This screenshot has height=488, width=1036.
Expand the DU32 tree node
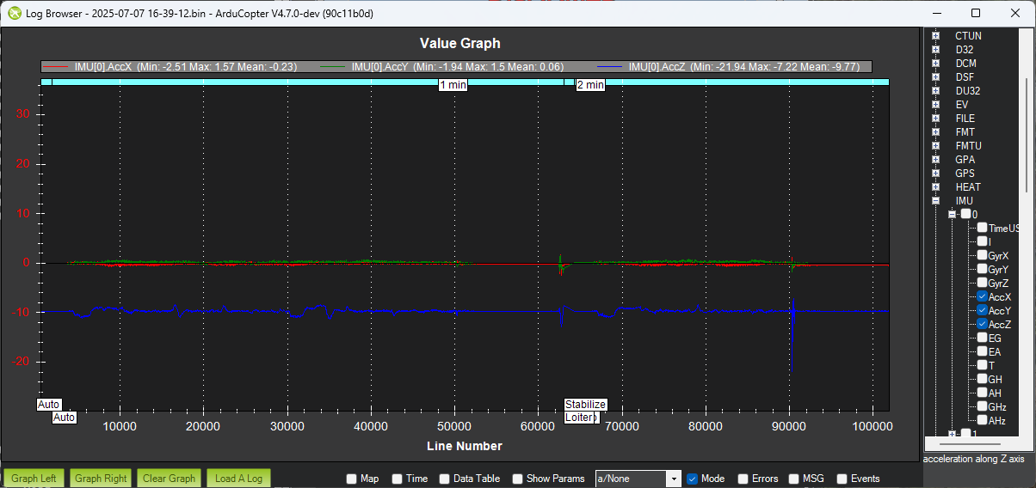[x=935, y=91]
